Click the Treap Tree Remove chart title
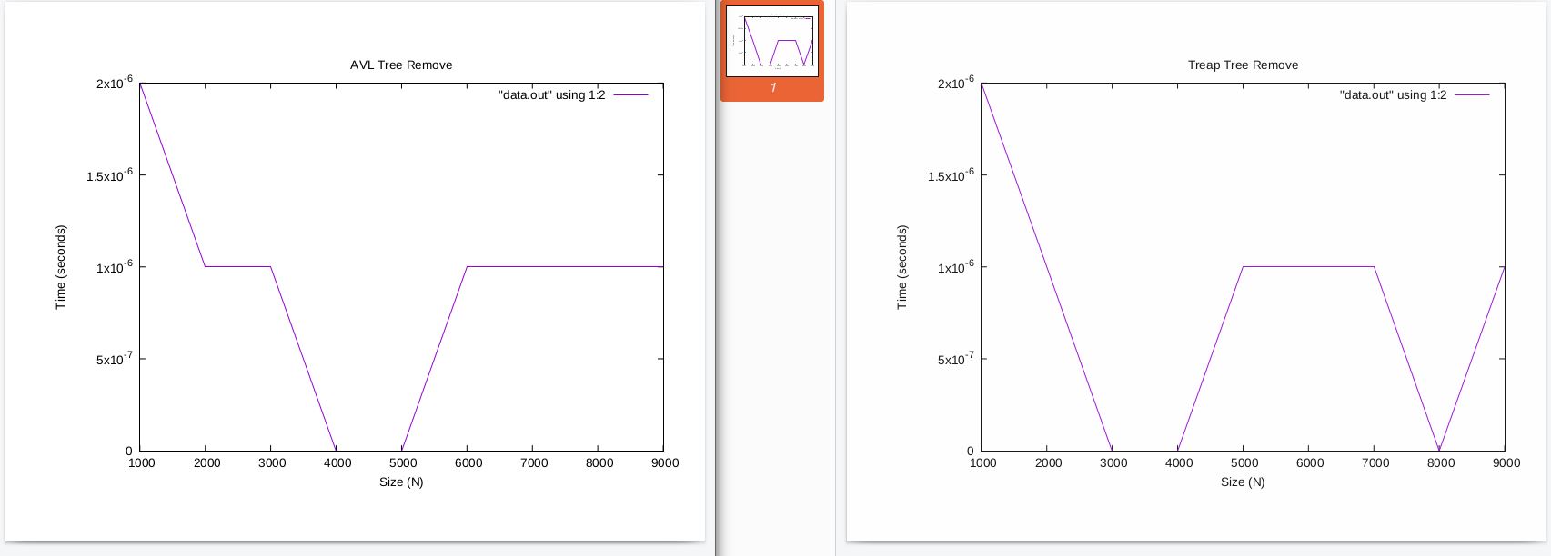 [x=1243, y=65]
